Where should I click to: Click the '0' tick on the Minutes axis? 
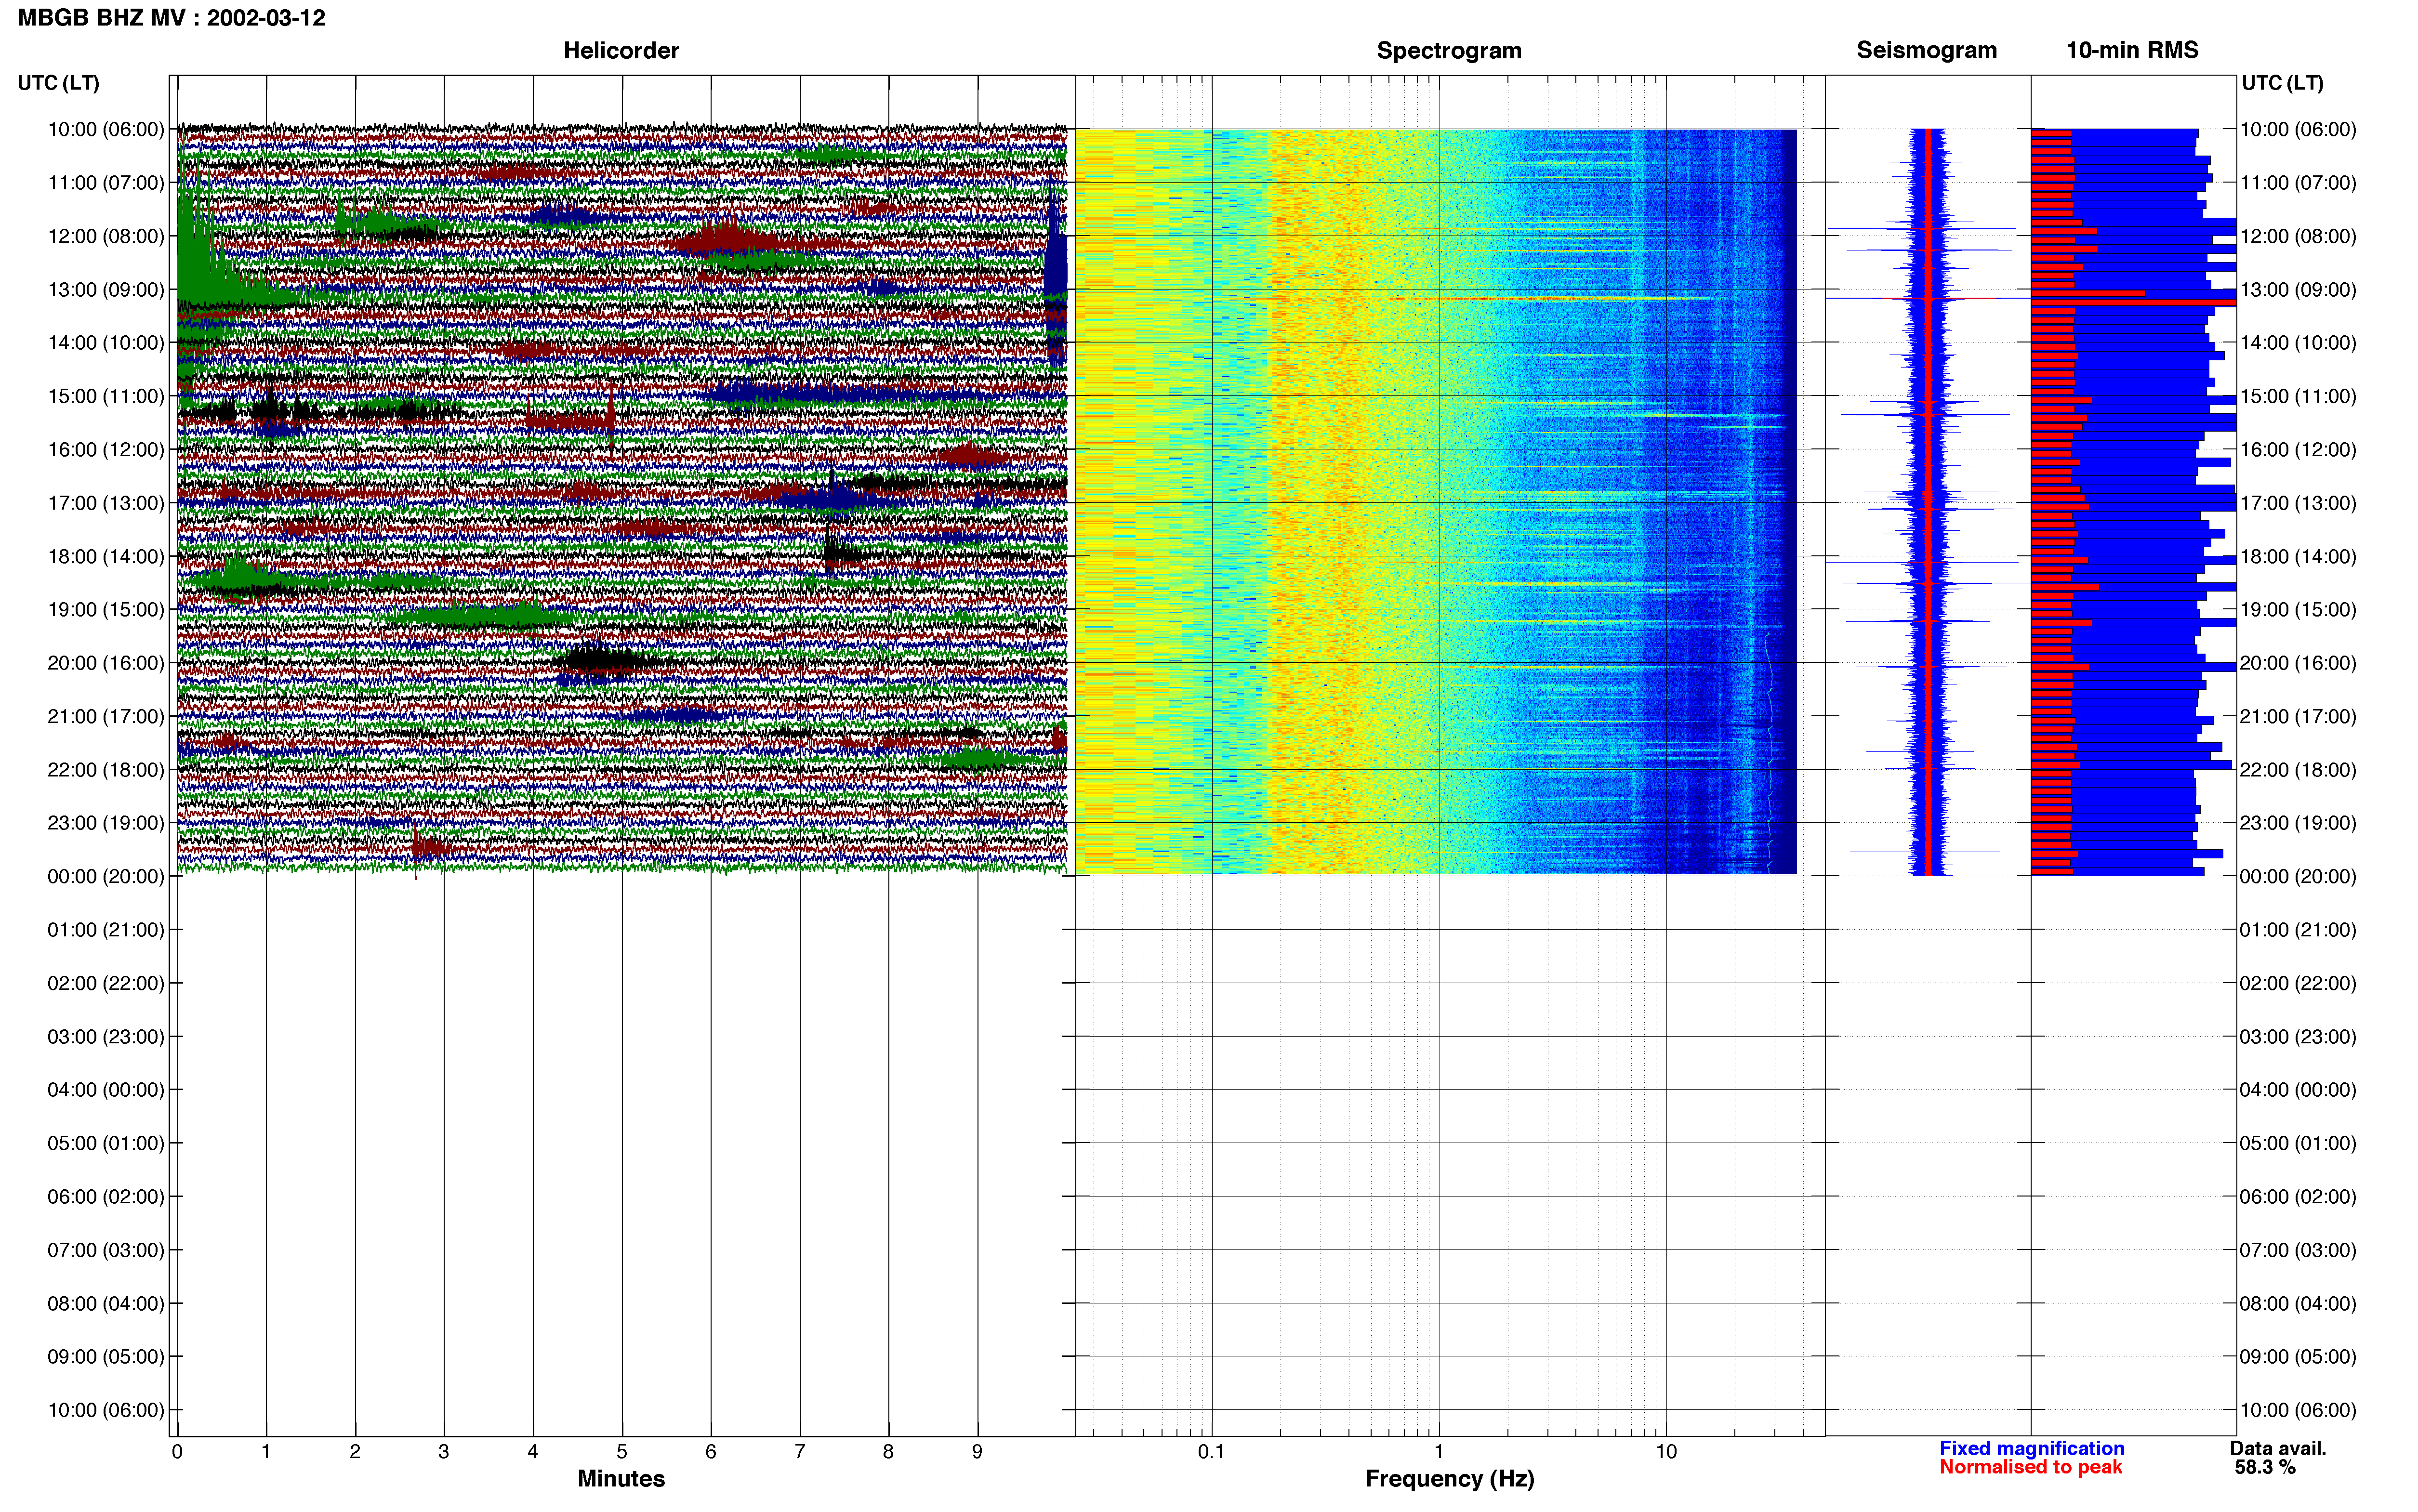click(177, 1451)
